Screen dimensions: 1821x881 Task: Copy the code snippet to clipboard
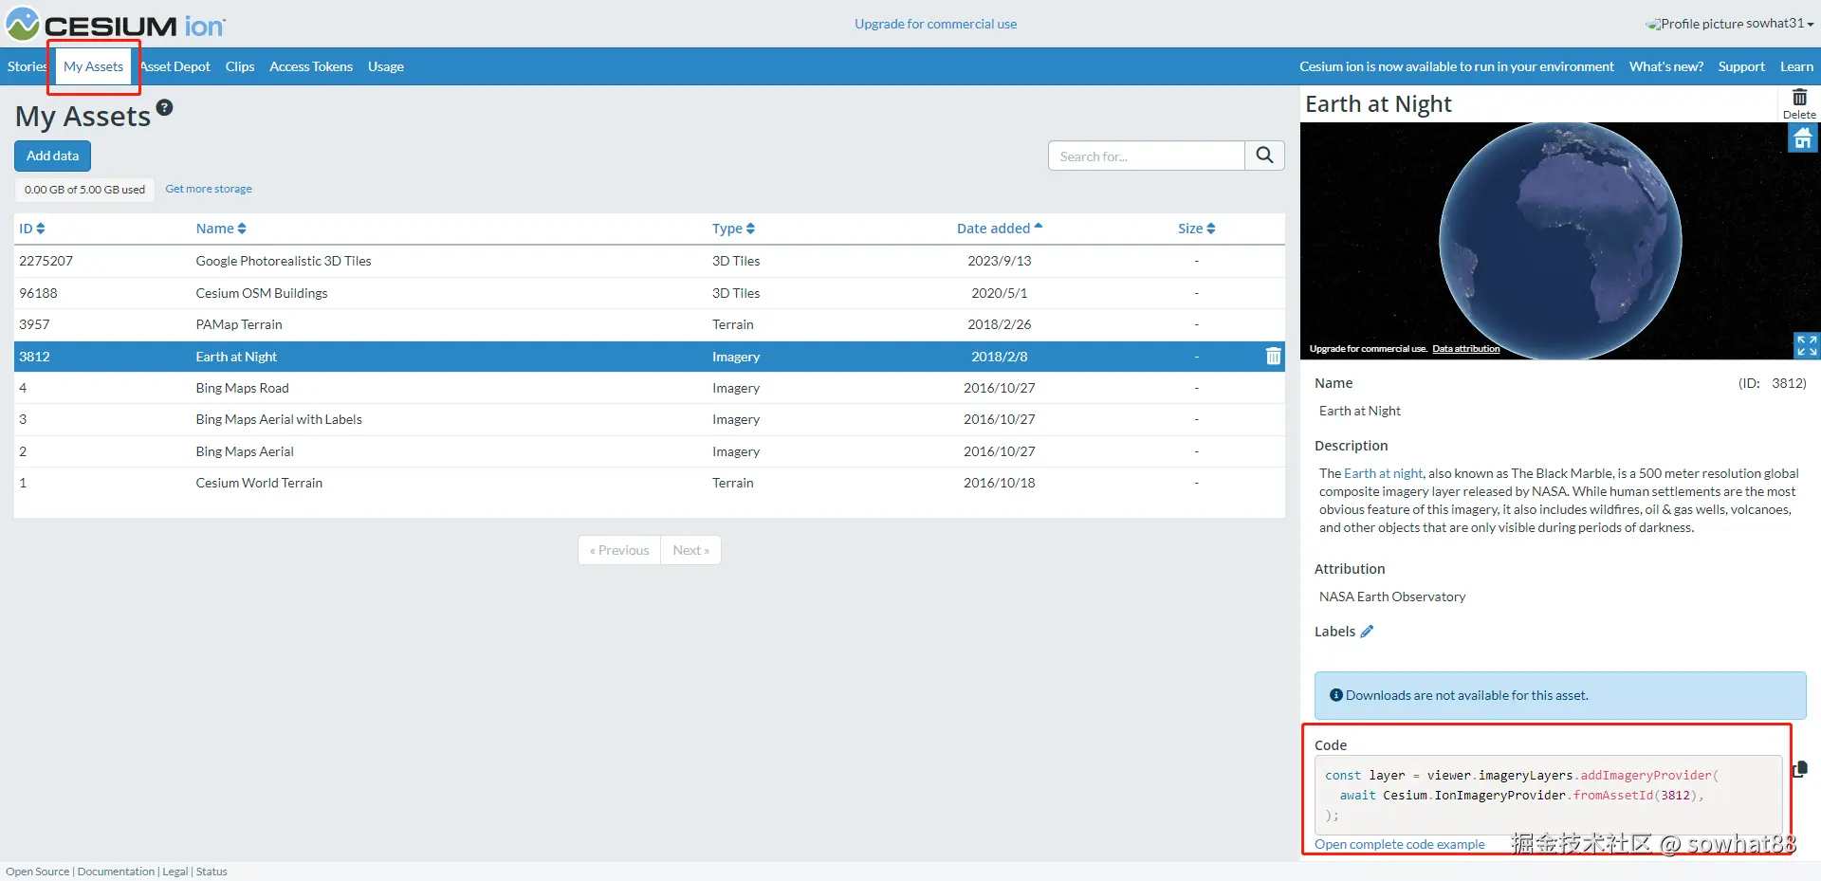click(x=1800, y=769)
